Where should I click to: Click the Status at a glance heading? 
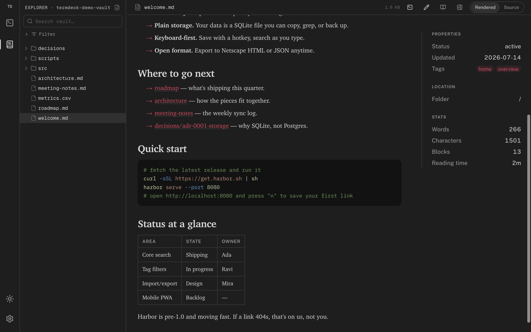177,224
